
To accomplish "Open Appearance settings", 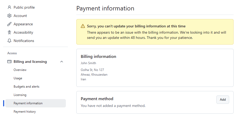I will point(23,24).
